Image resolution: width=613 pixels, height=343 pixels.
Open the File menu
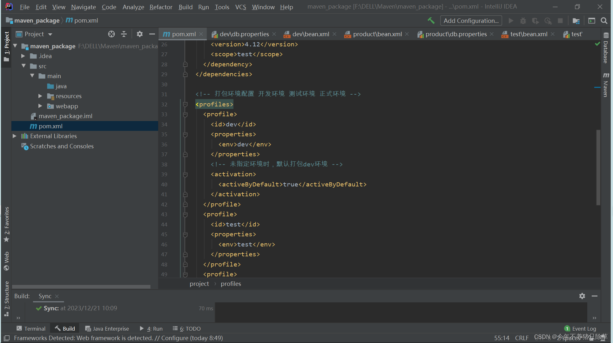[24, 7]
